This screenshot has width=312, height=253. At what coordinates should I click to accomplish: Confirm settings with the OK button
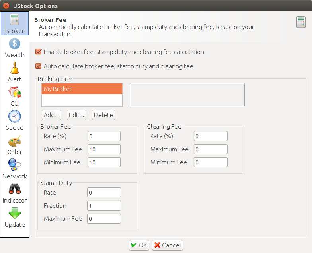[x=139, y=245]
